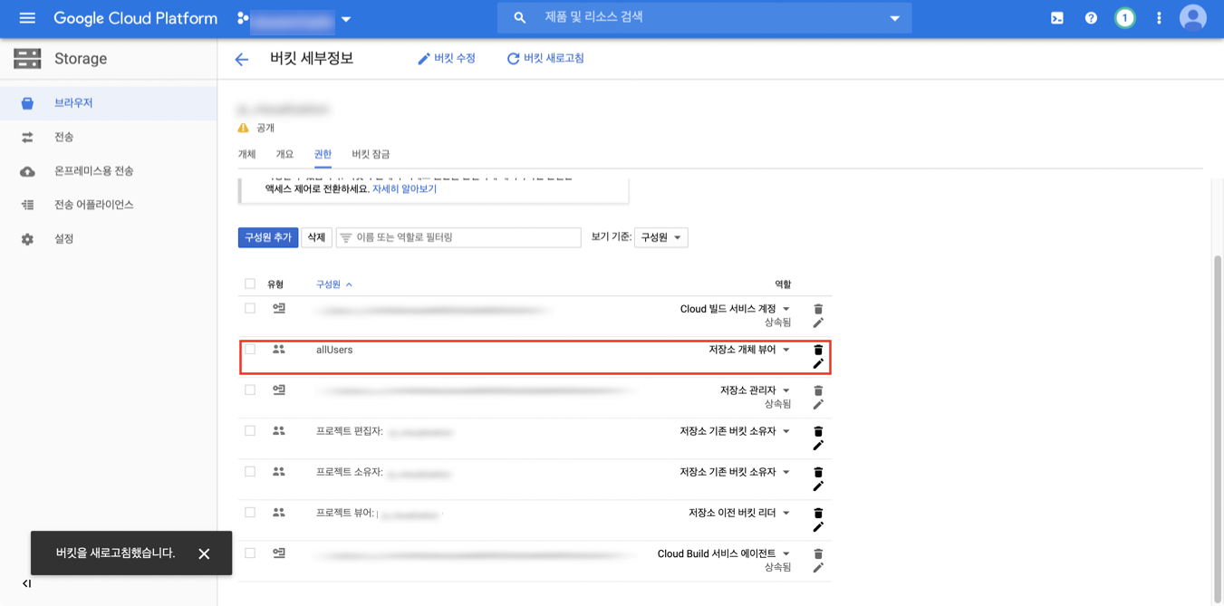Click the 구성원 추가 button
Viewport: 1224px width, 606px height.
click(x=268, y=237)
